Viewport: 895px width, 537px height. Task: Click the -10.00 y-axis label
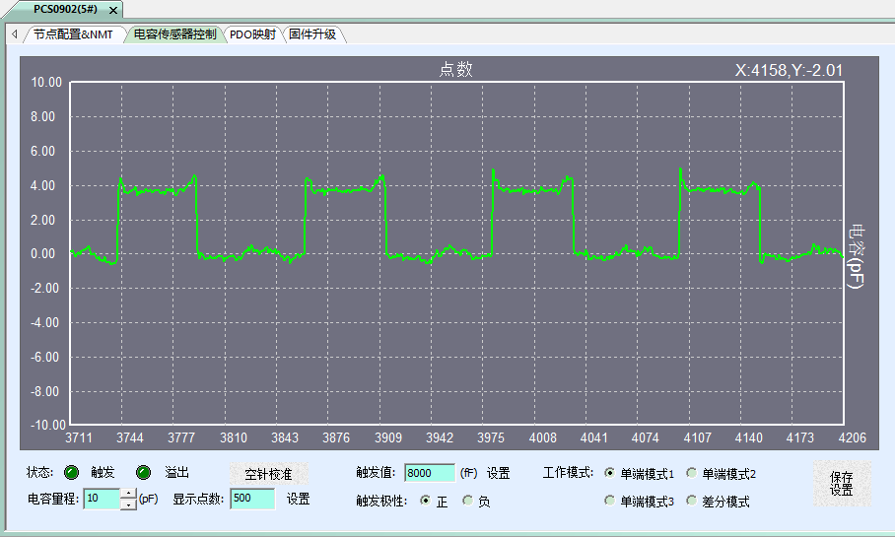(48, 425)
